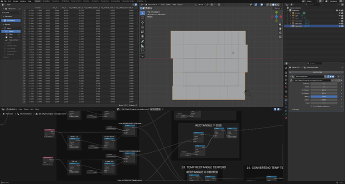Open the World properties tab
Image resolution: width=345 pixels, height=184 pixels.
(286, 87)
